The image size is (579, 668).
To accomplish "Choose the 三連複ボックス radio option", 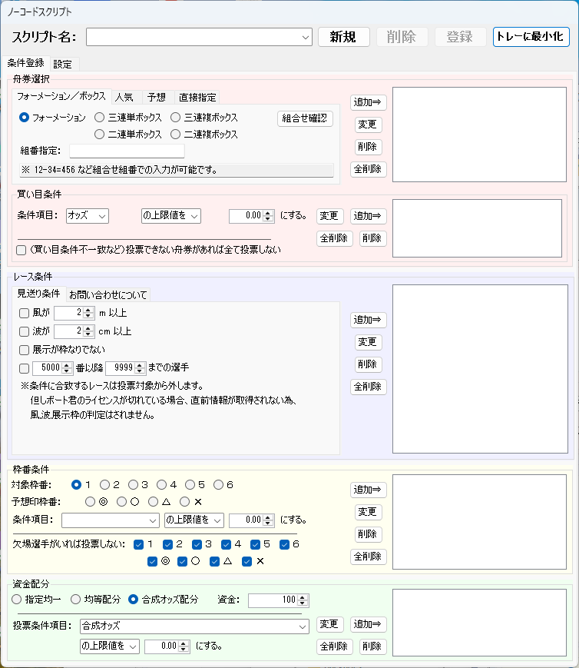I will pos(204,117).
